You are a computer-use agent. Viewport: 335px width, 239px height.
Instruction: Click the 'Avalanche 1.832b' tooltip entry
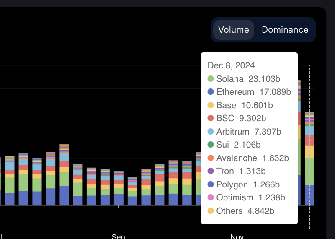248,158
